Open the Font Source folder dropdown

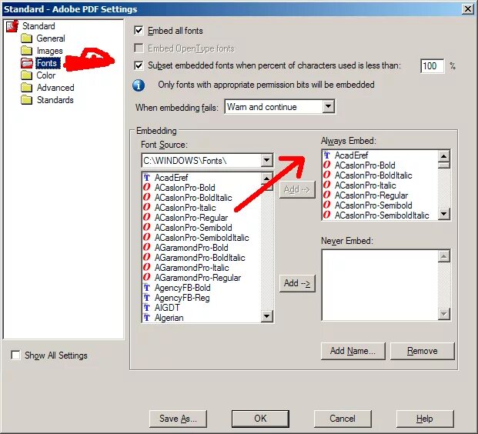point(267,160)
